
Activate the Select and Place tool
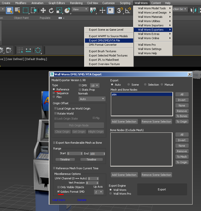67,10
